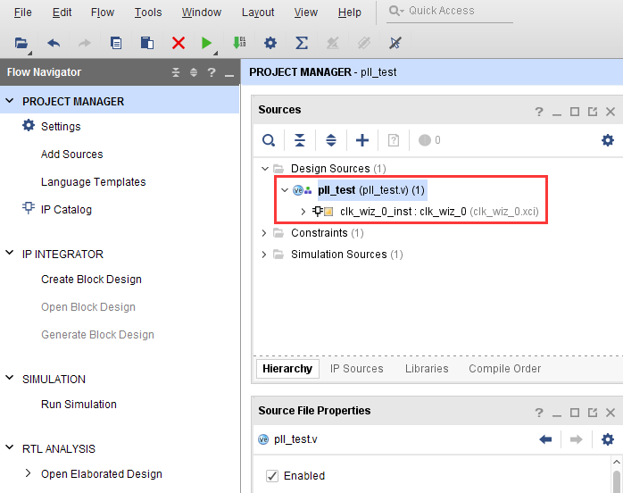Click the Quick Access search field
The image size is (623, 493).
click(x=450, y=11)
